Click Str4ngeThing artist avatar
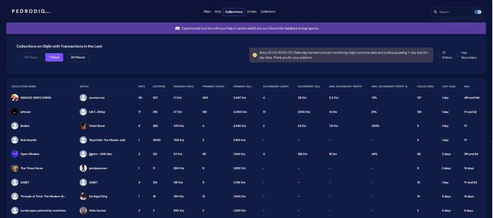This screenshot has width=493, height=218. 83,196
